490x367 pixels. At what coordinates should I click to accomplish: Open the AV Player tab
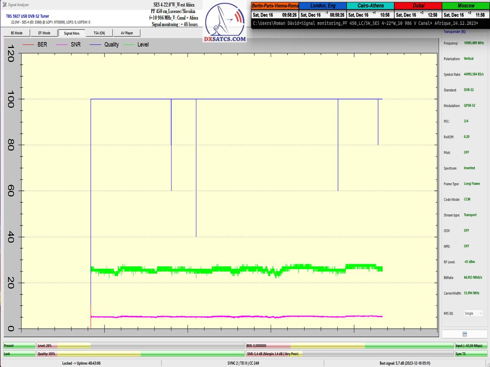(x=127, y=33)
